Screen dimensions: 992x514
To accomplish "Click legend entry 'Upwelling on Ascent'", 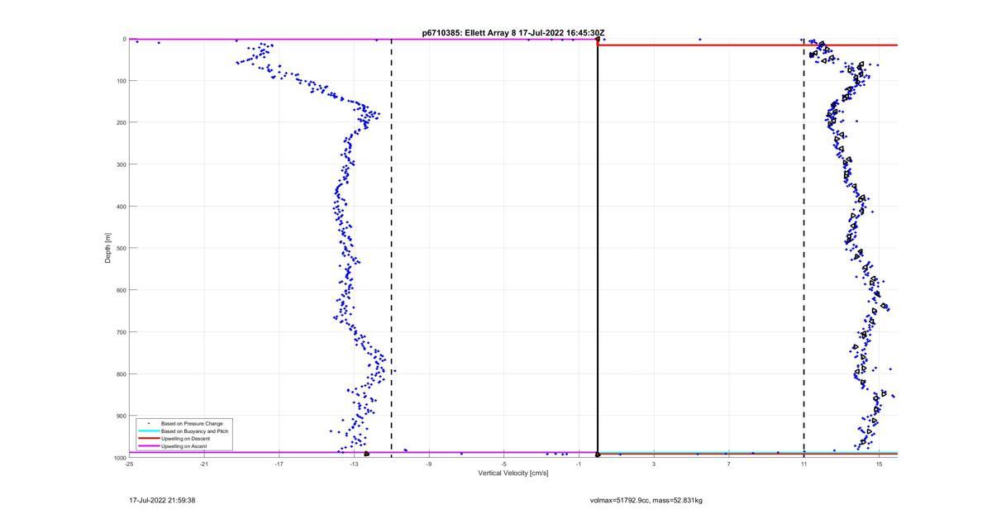I will (184, 446).
